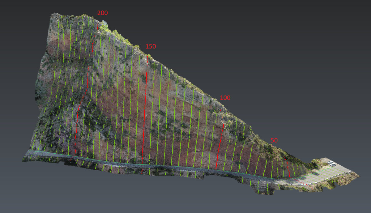Select the leftmost green section line on cliff
Viewport: 371px width, 213px height.
coord(58,40)
